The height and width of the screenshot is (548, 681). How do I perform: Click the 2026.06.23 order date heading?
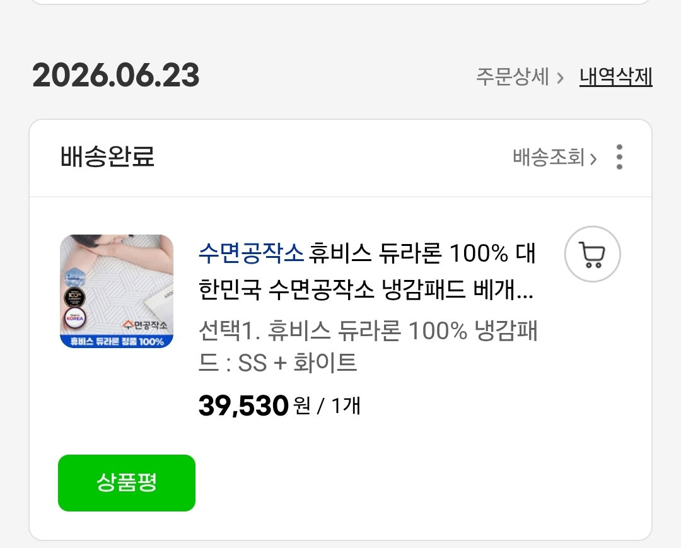click(x=116, y=76)
